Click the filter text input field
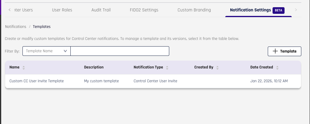The height and width of the screenshot is (124, 310). tap(120, 51)
